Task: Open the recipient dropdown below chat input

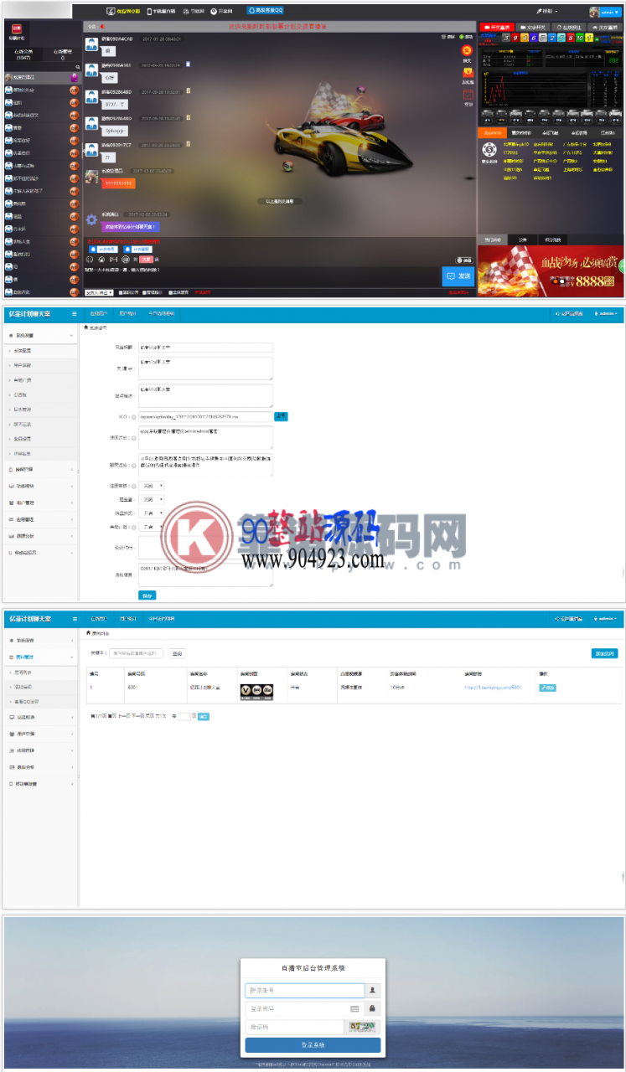Action: [x=101, y=292]
